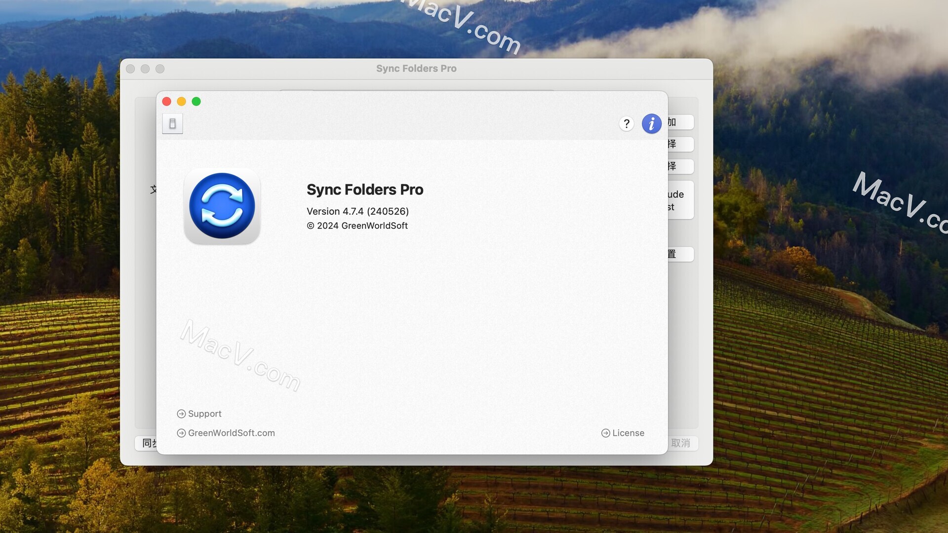The width and height of the screenshot is (948, 533).
Task: Click the partly hidden button showing 'ude'
Action: tap(681, 200)
